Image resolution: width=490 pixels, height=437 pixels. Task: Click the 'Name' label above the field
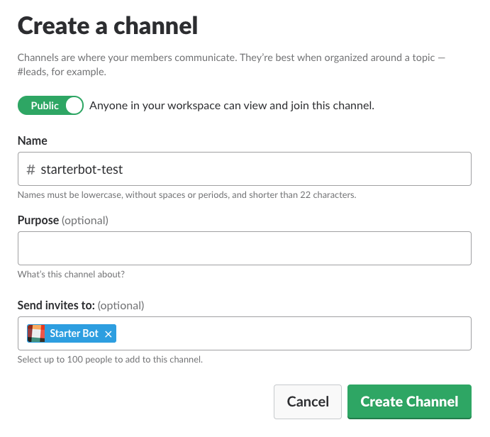pyautogui.click(x=32, y=140)
